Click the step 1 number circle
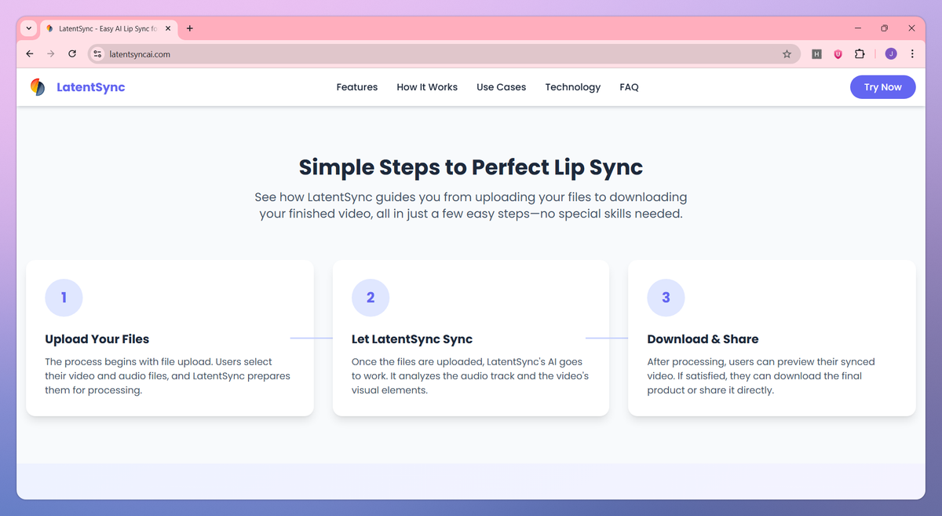942x516 pixels. pyautogui.click(x=64, y=298)
